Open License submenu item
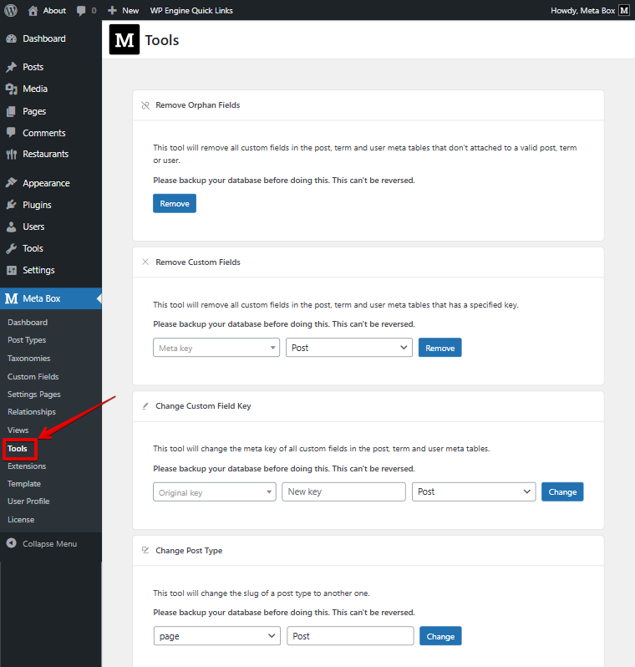Image resolution: width=635 pixels, height=667 pixels. pos(21,519)
